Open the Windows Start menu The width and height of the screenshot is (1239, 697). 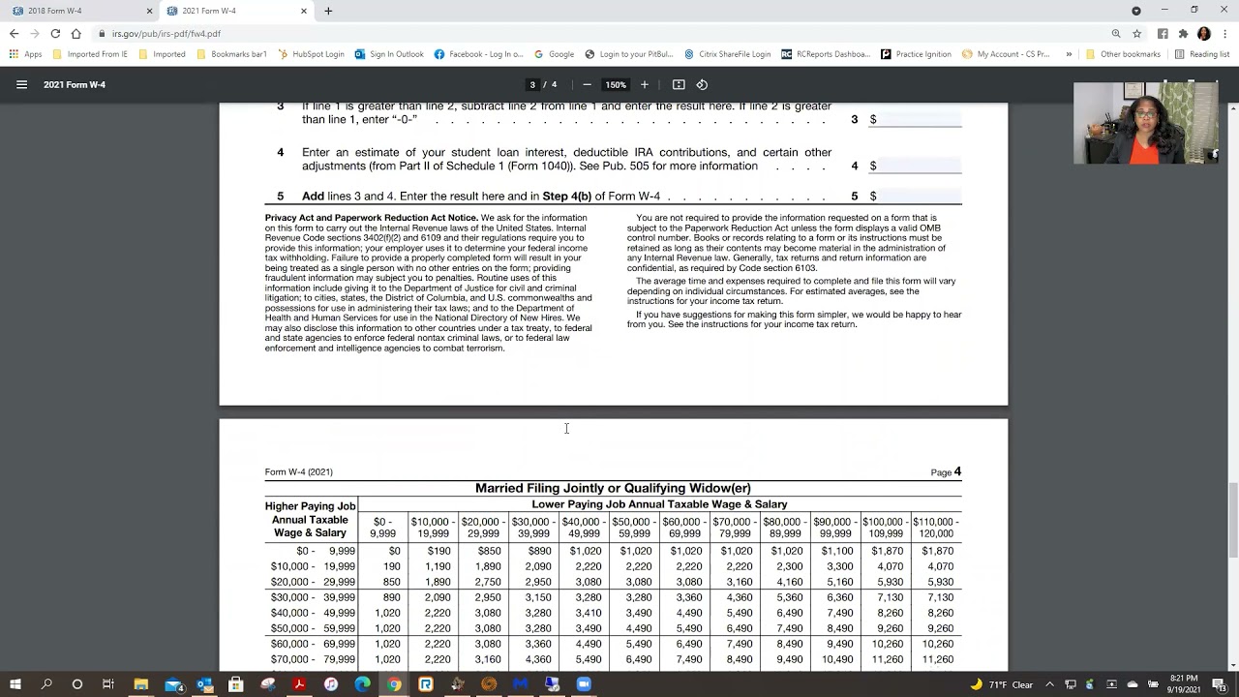[15, 684]
